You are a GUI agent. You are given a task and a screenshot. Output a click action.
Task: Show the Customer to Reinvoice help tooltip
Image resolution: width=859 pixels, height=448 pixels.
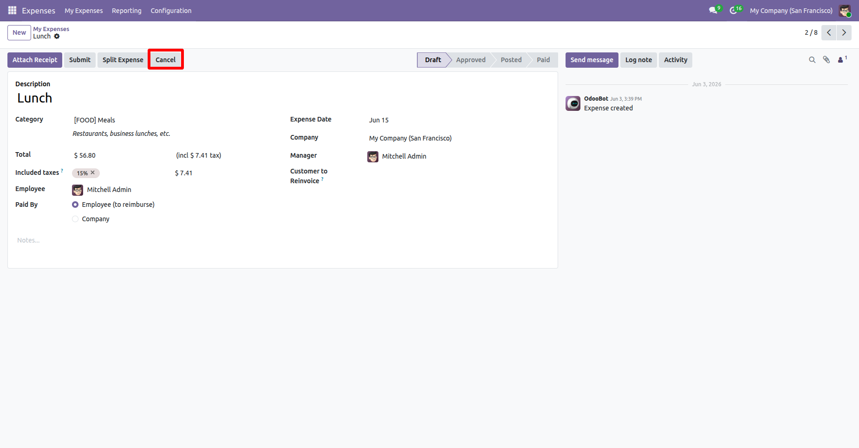322,179
